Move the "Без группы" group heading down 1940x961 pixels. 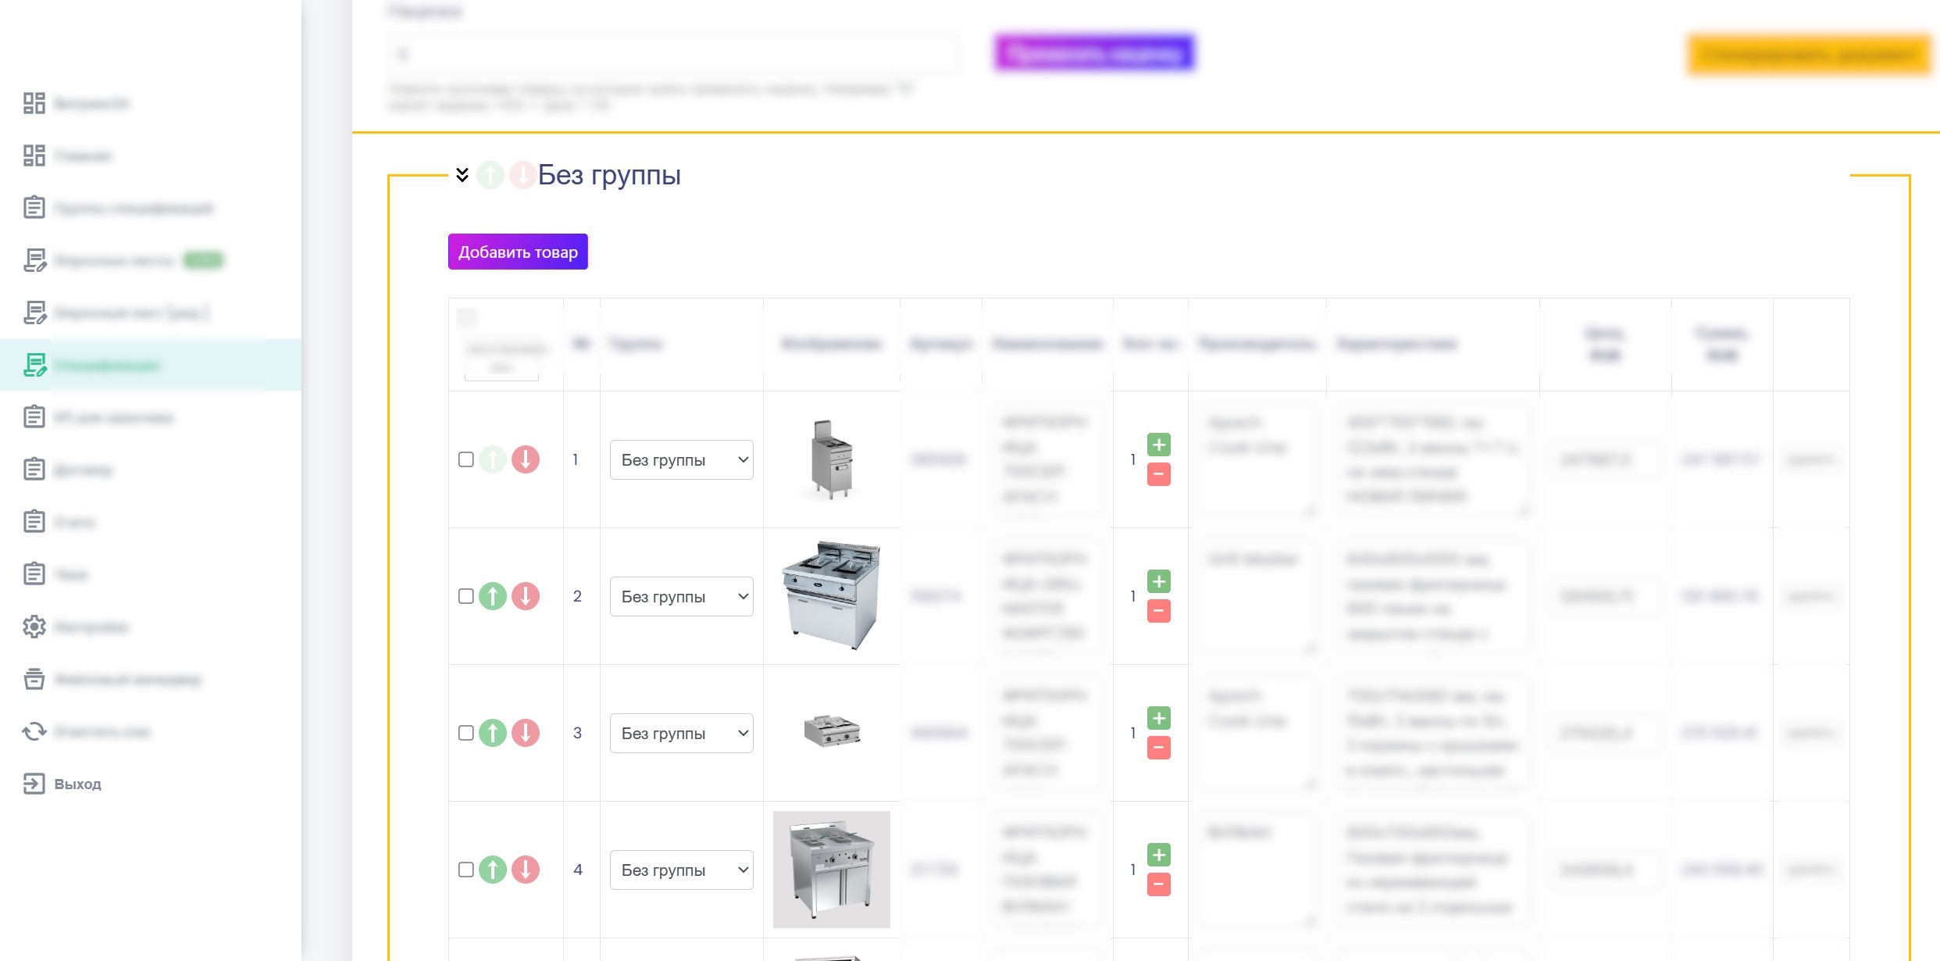point(522,174)
